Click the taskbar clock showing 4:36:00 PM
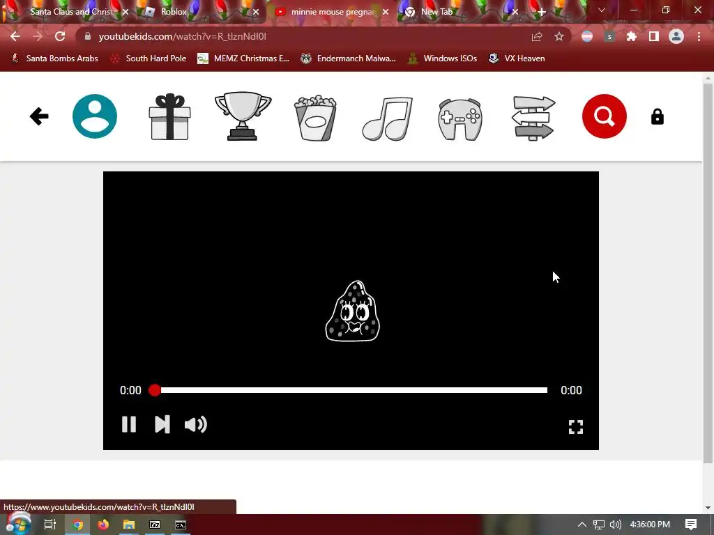 tap(650, 525)
